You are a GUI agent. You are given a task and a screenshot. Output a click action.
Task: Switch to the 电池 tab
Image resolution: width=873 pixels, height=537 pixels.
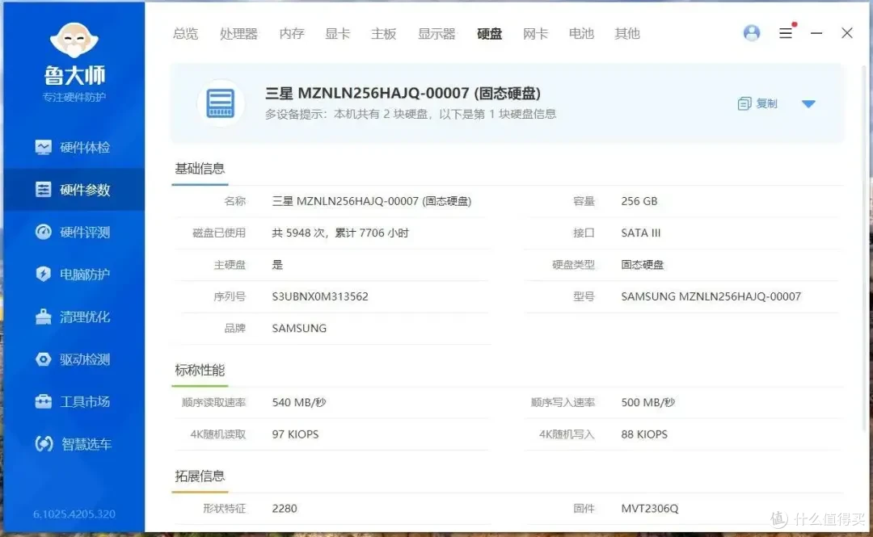[581, 34]
